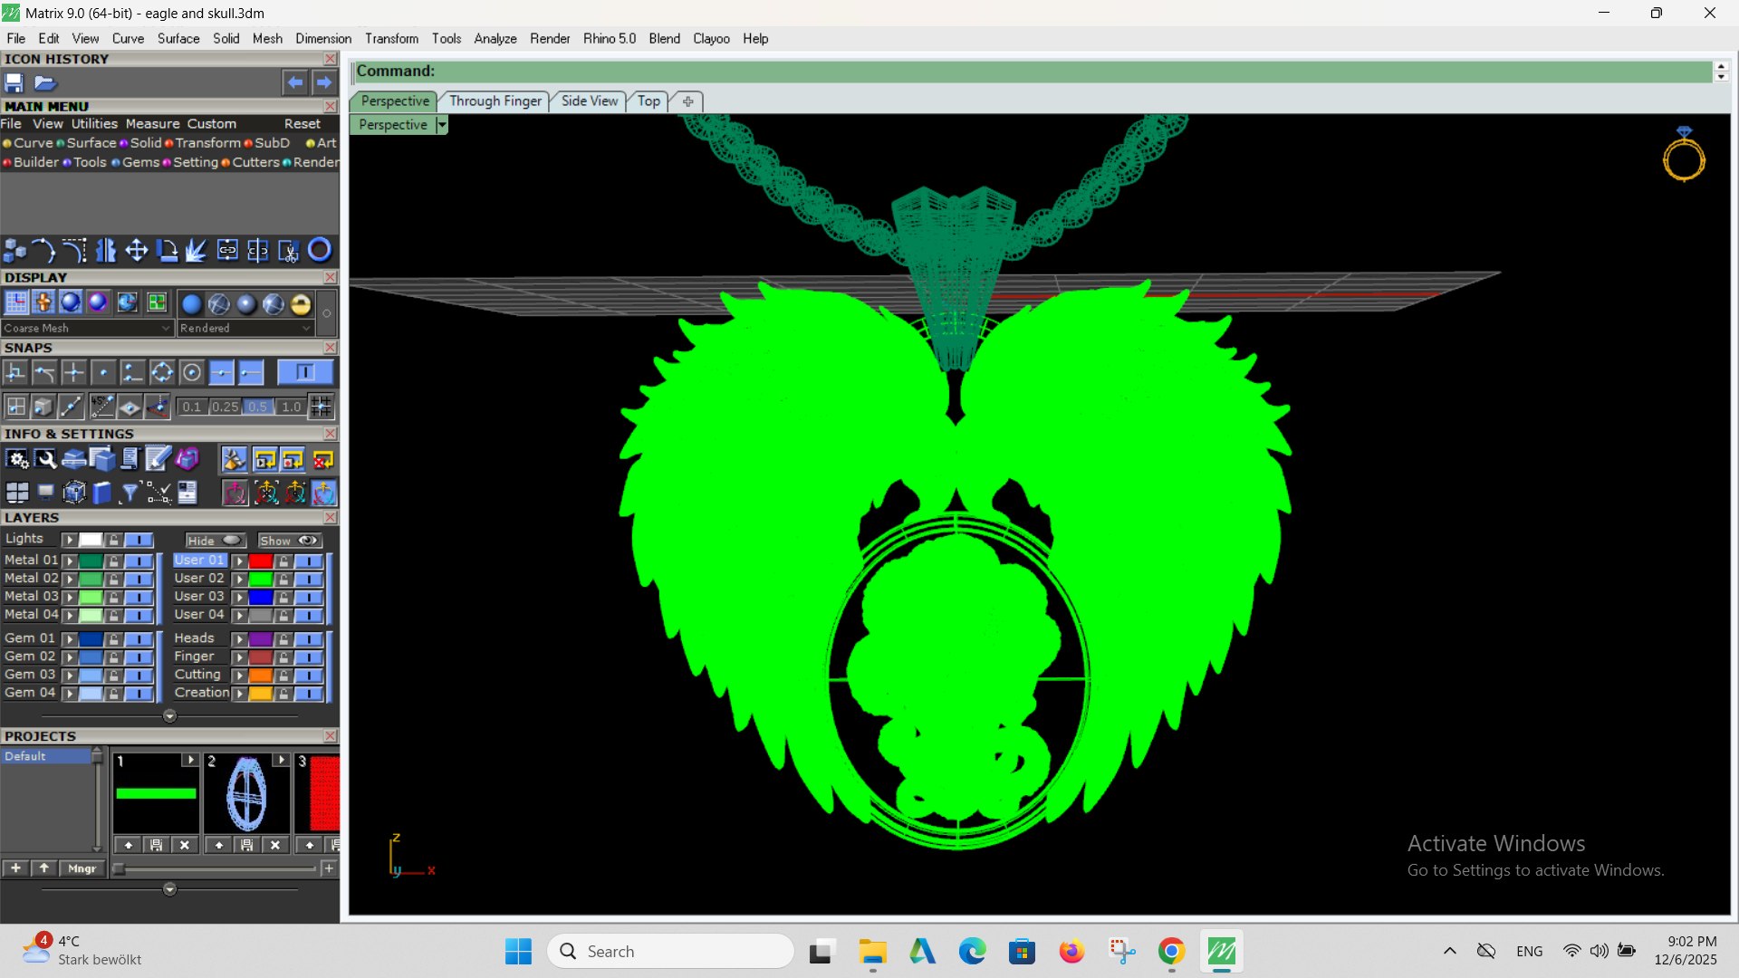Click Reset in the Main Menu
This screenshot has height=978, width=1739.
(x=302, y=123)
